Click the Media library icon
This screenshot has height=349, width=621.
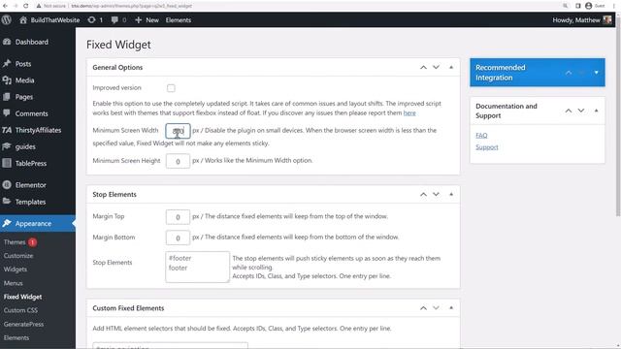[7, 80]
